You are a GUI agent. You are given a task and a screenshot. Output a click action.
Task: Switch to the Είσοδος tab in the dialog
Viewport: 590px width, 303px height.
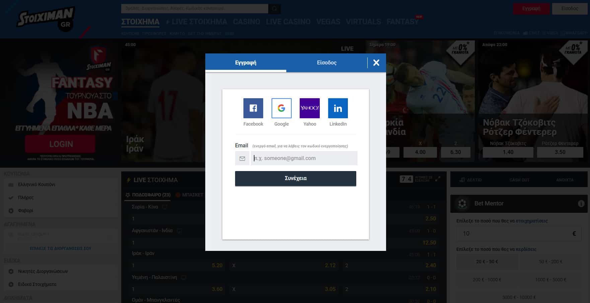(x=327, y=63)
